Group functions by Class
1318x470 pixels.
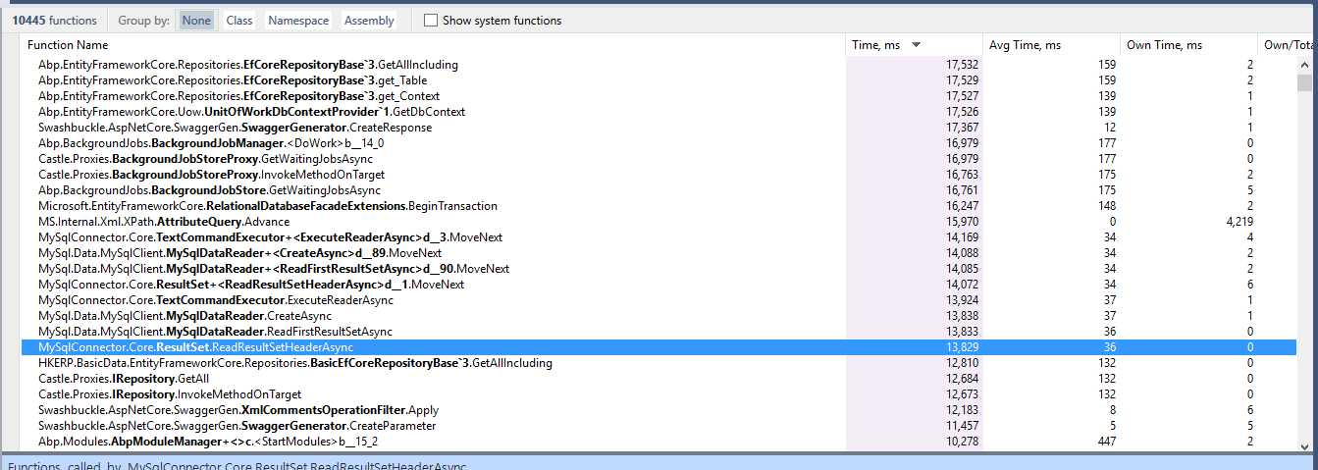point(238,20)
